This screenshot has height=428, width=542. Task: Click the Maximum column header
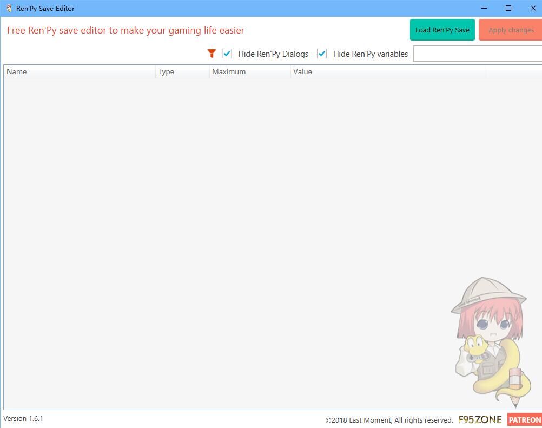(x=249, y=71)
